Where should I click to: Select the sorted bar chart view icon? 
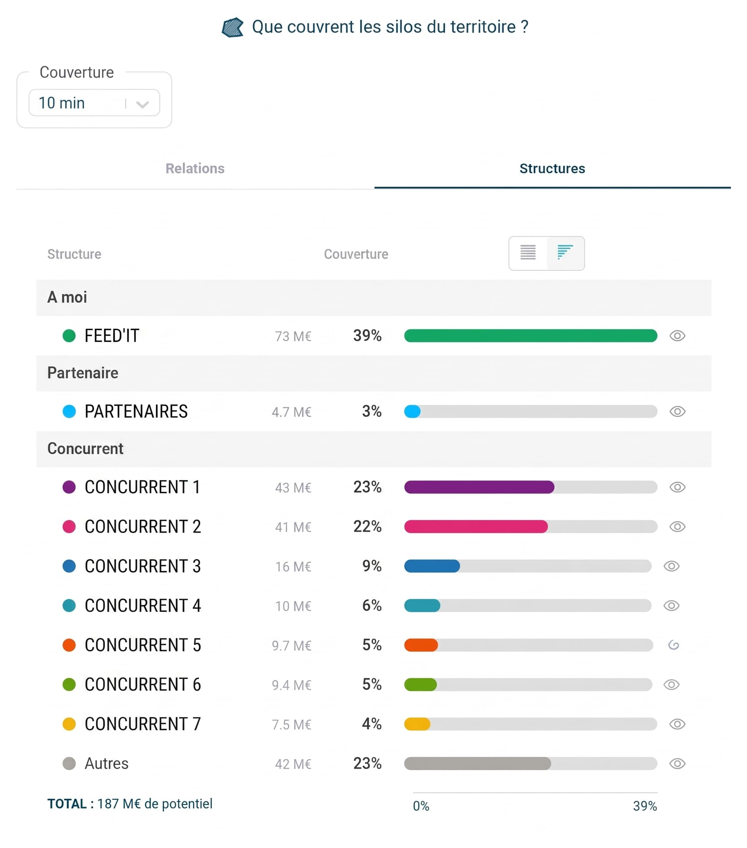pyautogui.click(x=565, y=252)
